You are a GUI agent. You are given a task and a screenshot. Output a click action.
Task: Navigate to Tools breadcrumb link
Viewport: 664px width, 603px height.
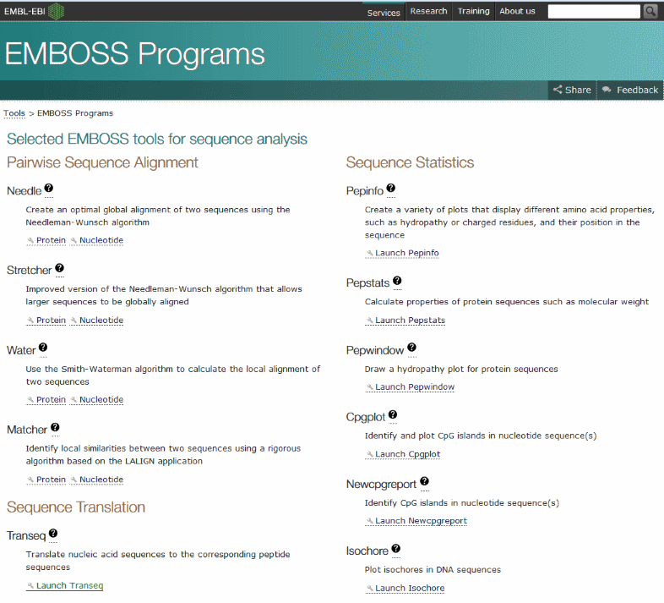coord(14,112)
